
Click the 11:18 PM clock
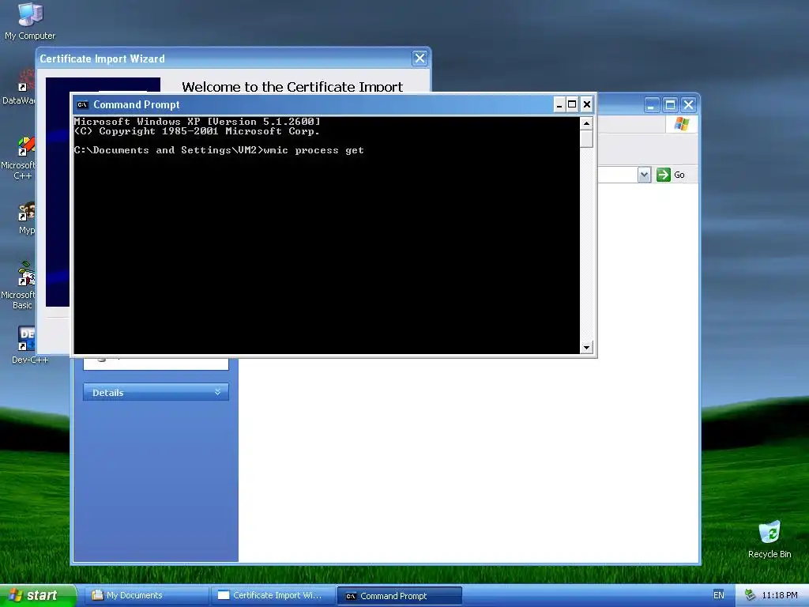tap(780, 595)
